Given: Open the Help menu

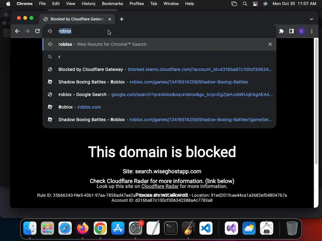Looking at the screenshot, I should (189, 4).
